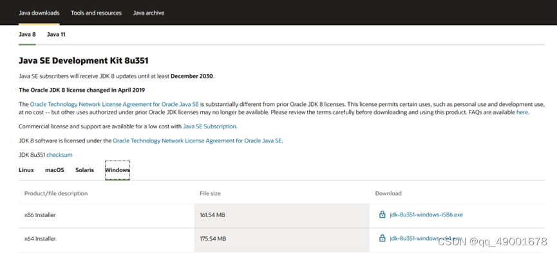Click the 'File size' column header
The height and width of the screenshot is (253, 557).
210,193
